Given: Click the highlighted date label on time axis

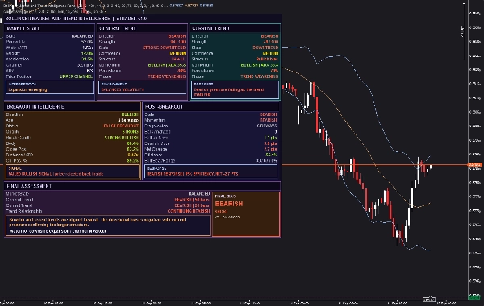Looking at the screenshot, I should click(429, 300).
